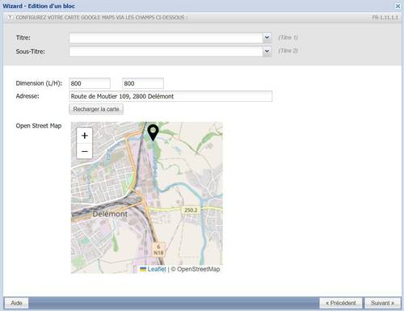Screen dimensions: 404x311
Task: Click the Delémont label on the map
Action: (110, 214)
